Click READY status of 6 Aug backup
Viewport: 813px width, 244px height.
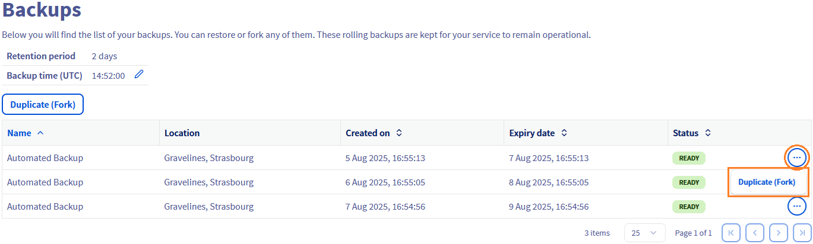coord(689,182)
